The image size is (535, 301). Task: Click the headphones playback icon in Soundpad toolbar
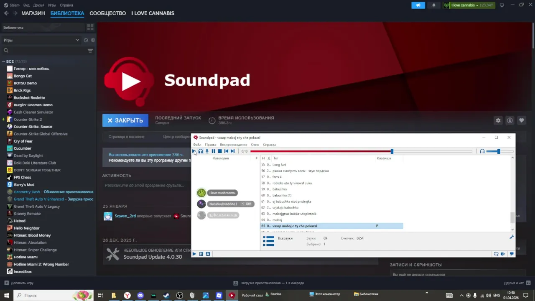coord(200,151)
